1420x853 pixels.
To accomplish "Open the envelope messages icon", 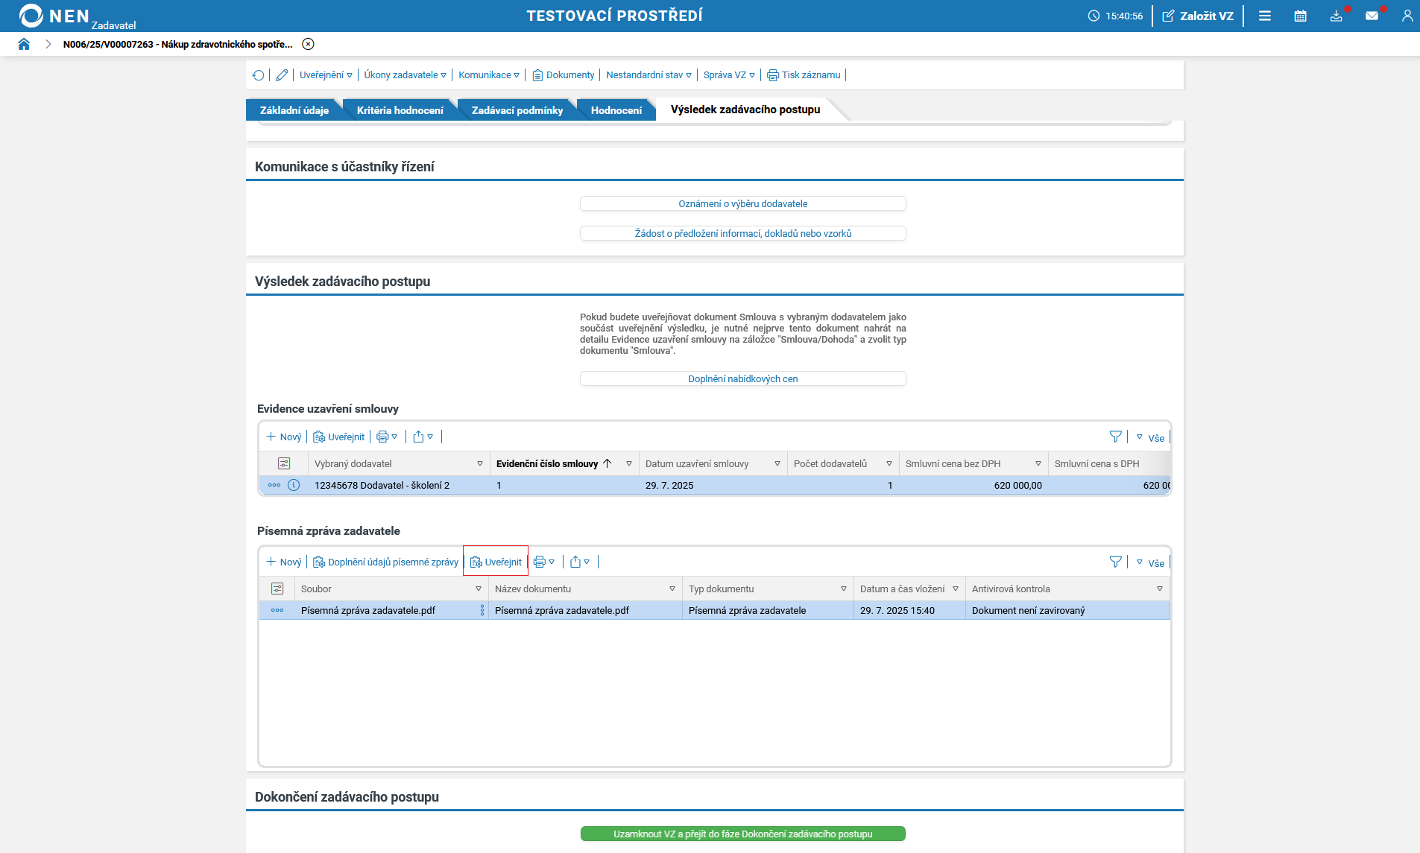I will [1372, 16].
